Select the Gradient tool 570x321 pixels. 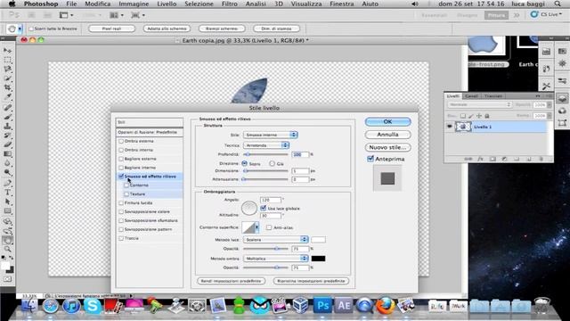point(7,154)
